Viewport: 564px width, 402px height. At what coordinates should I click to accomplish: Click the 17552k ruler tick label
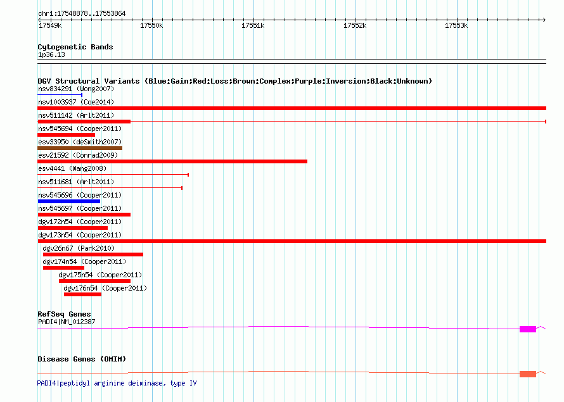[355, 25]
